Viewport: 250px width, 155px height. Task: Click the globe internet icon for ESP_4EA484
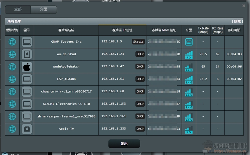12,79
